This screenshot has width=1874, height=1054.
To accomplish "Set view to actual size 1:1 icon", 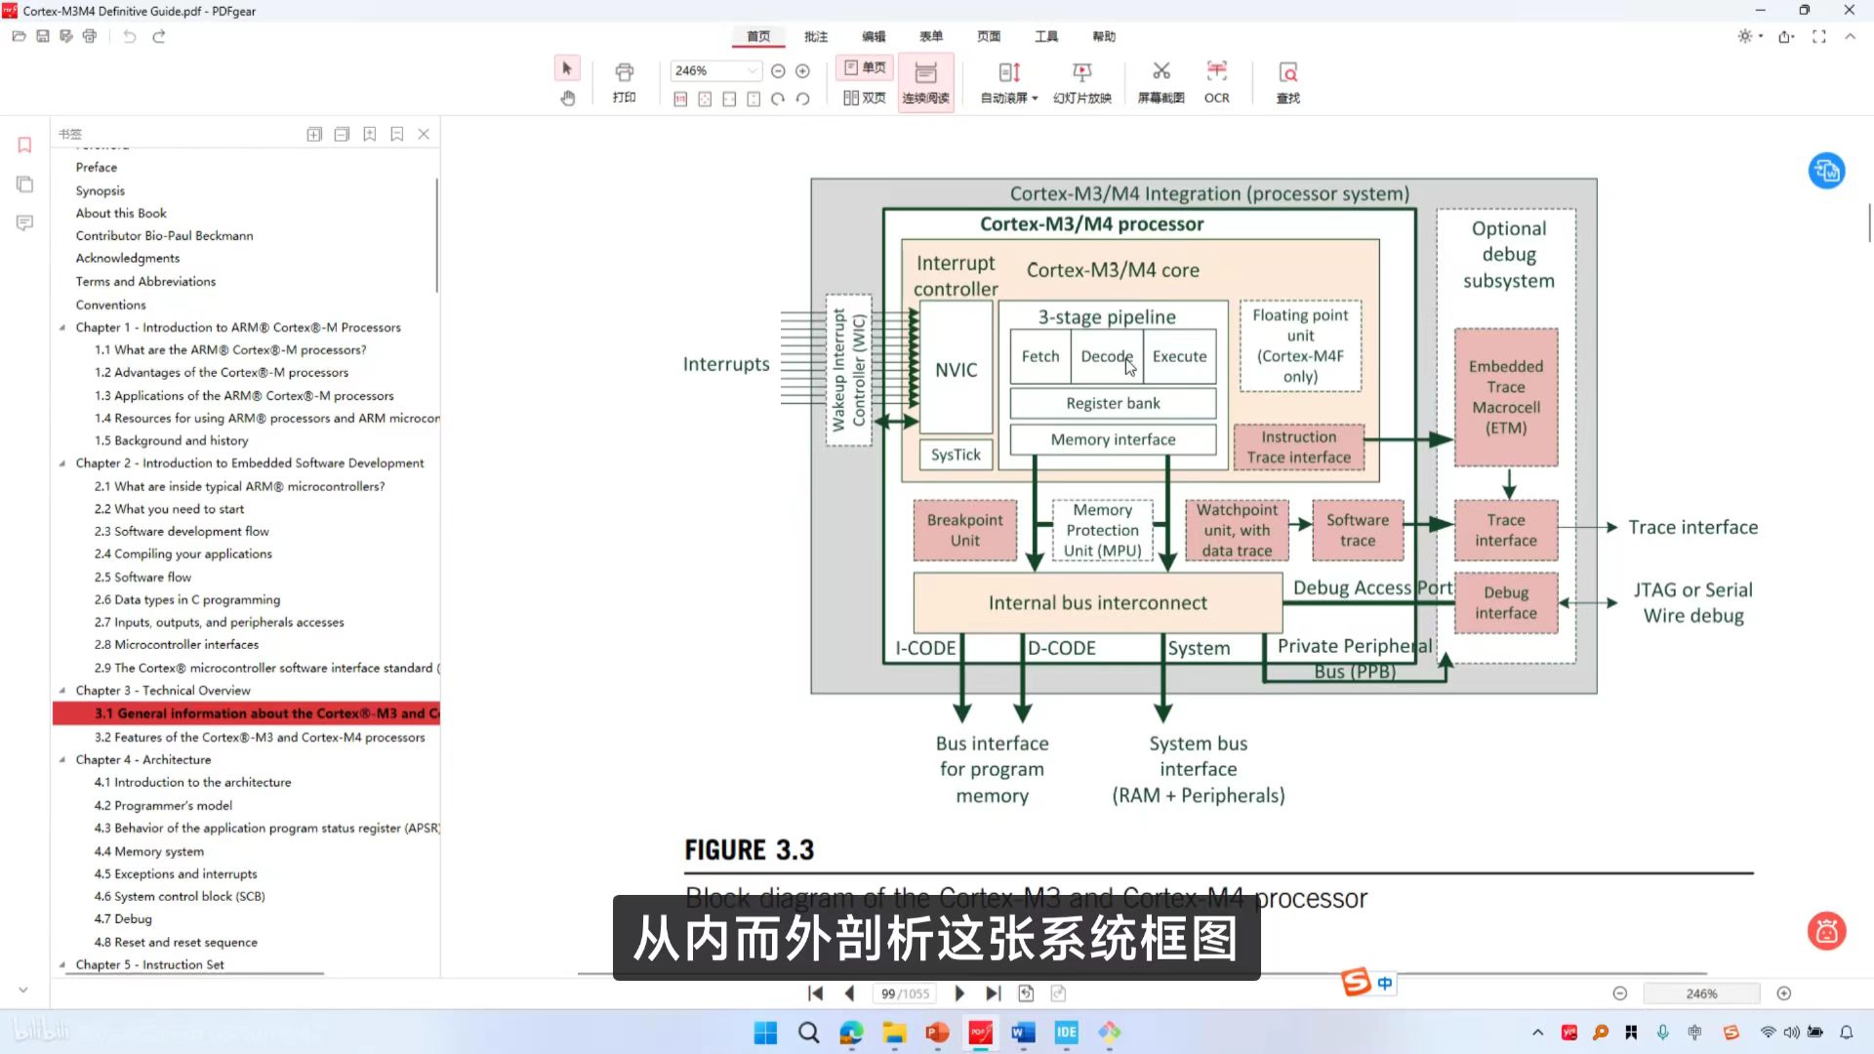I will [680, 99].
